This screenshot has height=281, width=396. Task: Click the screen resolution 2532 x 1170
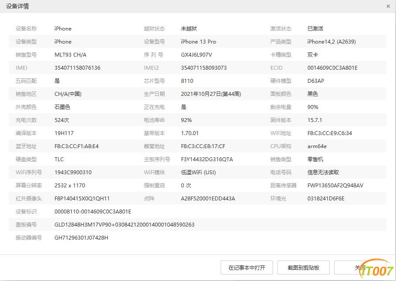coord(70,186)
